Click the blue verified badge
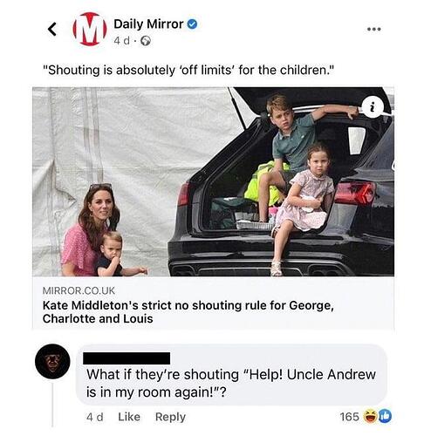This screenshot has height=436, width=424. click(192, 24)
